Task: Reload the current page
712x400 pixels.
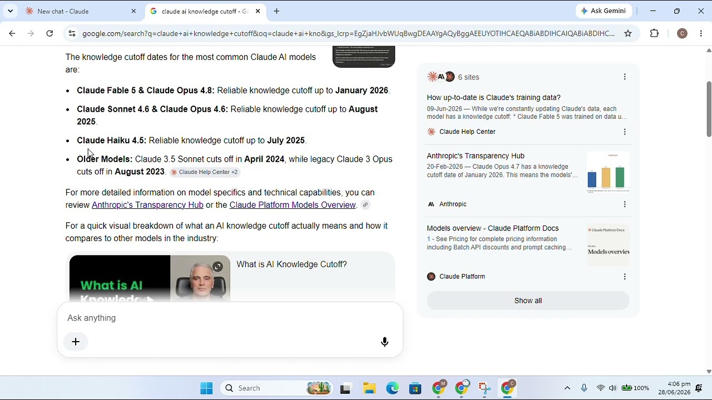Action: [x=50, y=33]
